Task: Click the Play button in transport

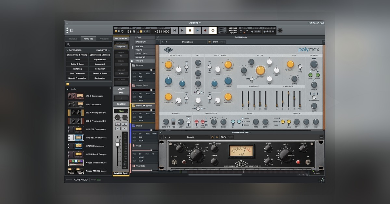Action: pyautogui.click(x=197, y=30)
